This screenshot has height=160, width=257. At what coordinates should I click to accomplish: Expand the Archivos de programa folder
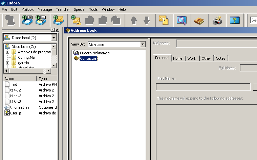(7, 52)
